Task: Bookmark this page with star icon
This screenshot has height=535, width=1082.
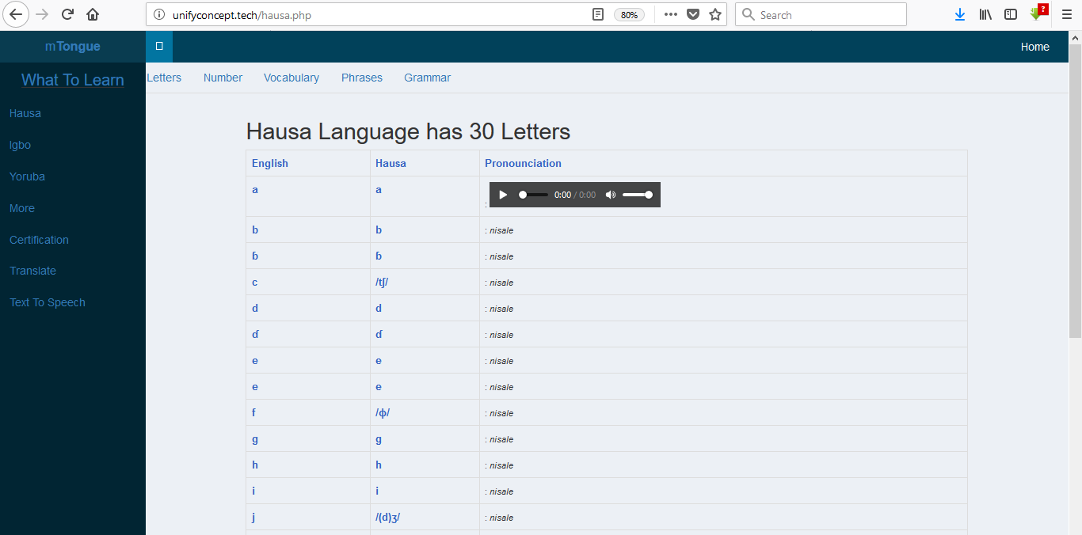Action: [715, 14]
